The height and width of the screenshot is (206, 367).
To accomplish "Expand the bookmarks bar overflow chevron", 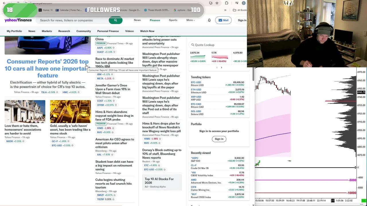I will 225,10.
